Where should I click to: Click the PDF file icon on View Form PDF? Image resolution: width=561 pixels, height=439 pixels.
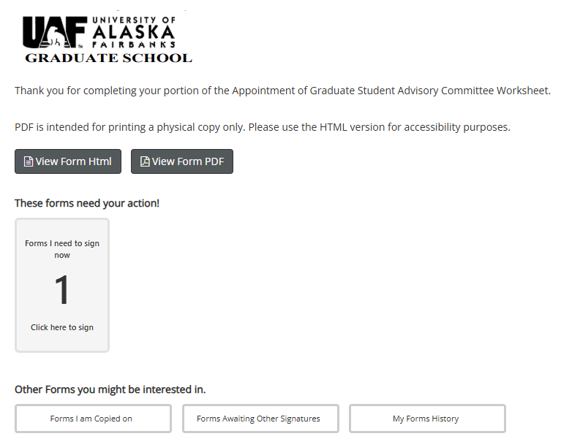[x=145, y=162]
